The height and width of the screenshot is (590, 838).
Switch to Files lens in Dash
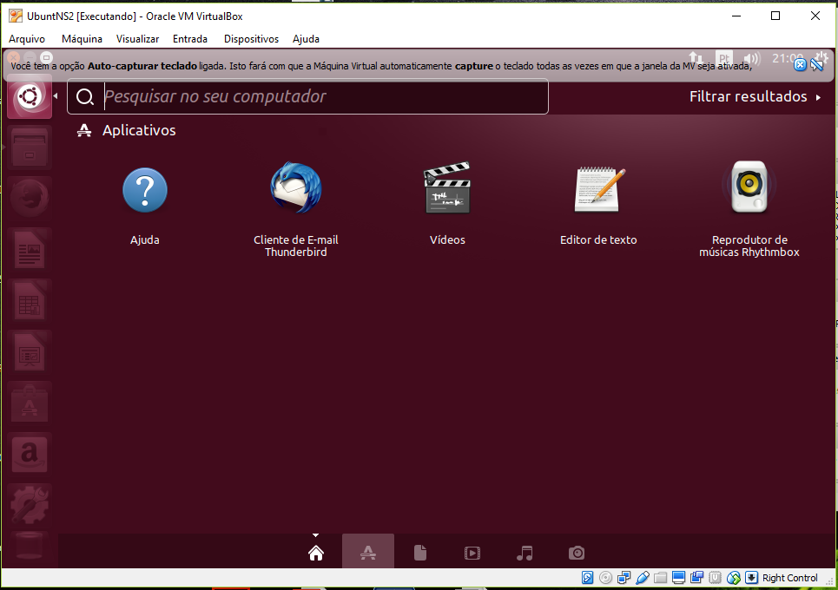[x=420, y=553]
